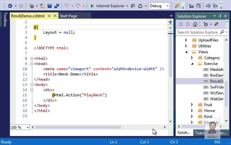Image resolution: width=231 pixels, height=145 pixels.
Task: Click the Find in Files icon
Action: (x=177, y=6)
